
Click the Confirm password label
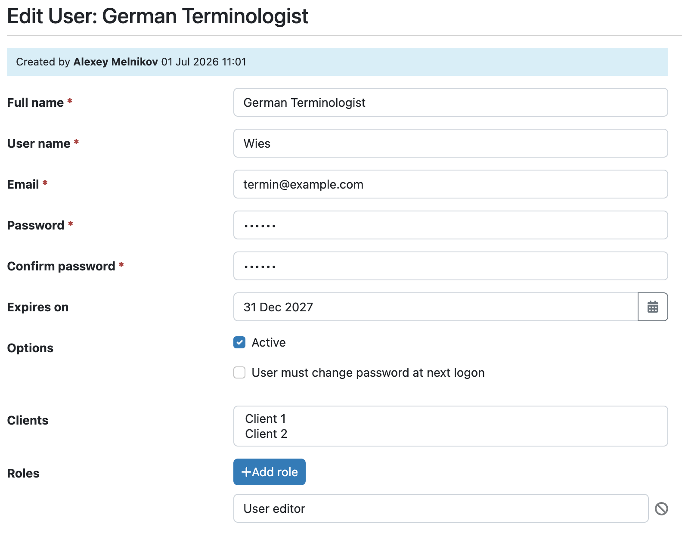(61, 266)
